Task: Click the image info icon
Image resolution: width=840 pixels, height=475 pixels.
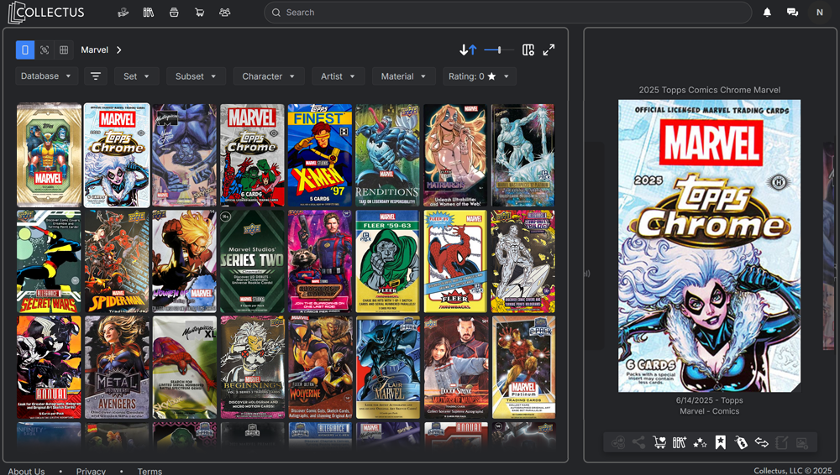Action: (x=802, y=442)
